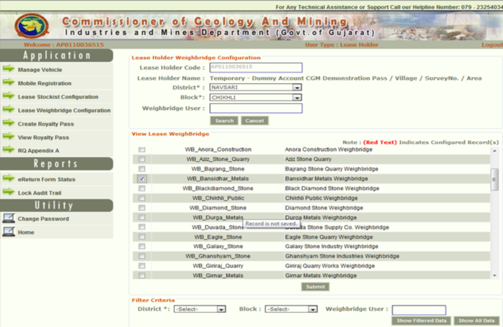This screenshot has height=327, width=503.
Task: Open View Royalty Pass menu item
Action: (43, 137)
